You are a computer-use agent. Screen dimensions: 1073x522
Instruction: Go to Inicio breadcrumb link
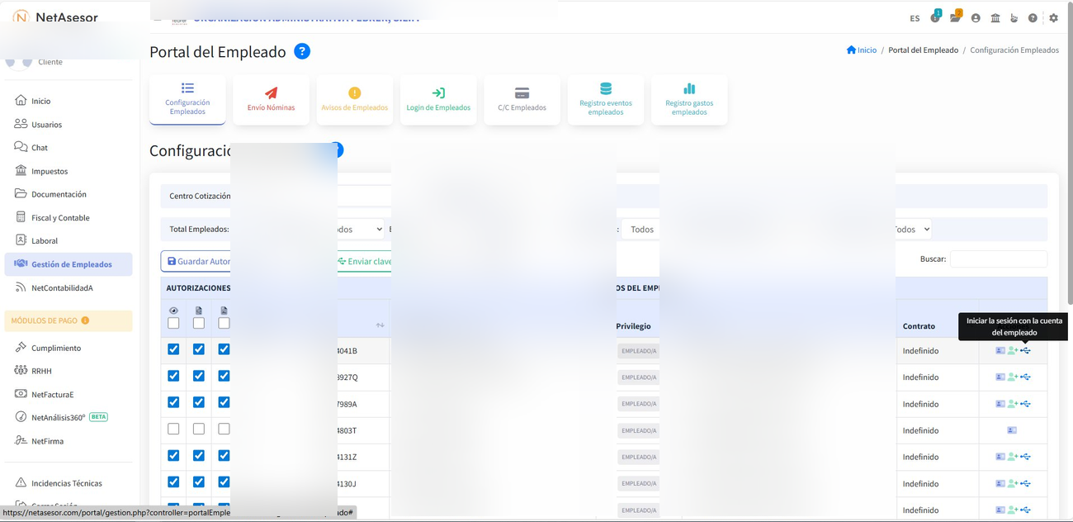point(862,50)
